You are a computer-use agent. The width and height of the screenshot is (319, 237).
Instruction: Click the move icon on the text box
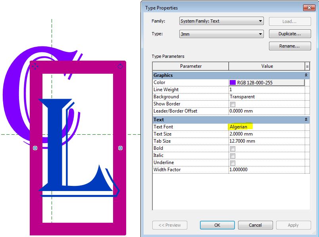coord(35,66)
